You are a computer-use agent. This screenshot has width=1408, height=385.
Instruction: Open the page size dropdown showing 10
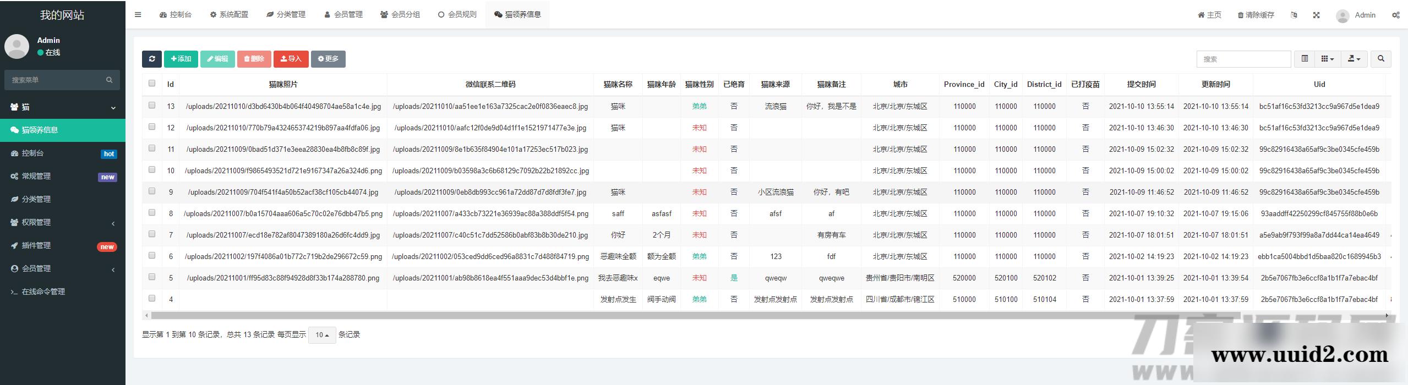coord(322,335)
